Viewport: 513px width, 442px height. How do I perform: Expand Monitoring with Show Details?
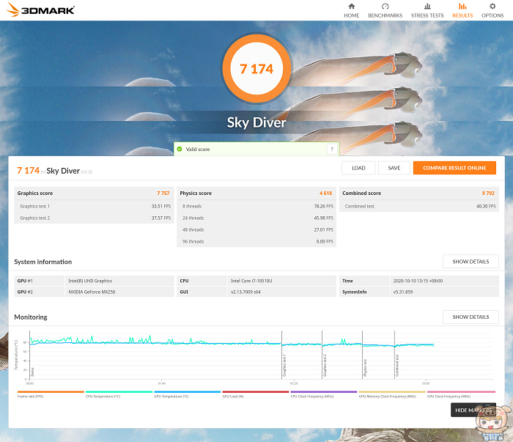point(470,317)
